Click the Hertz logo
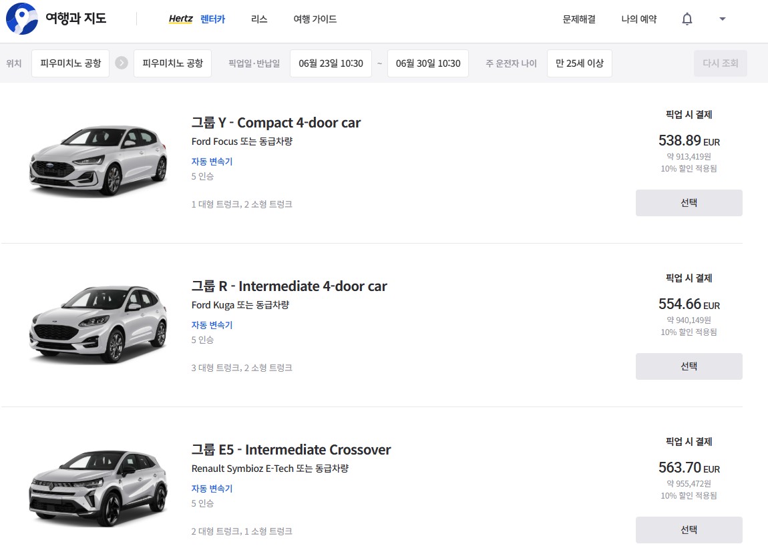768x554 pixels. tap(180, 19)
